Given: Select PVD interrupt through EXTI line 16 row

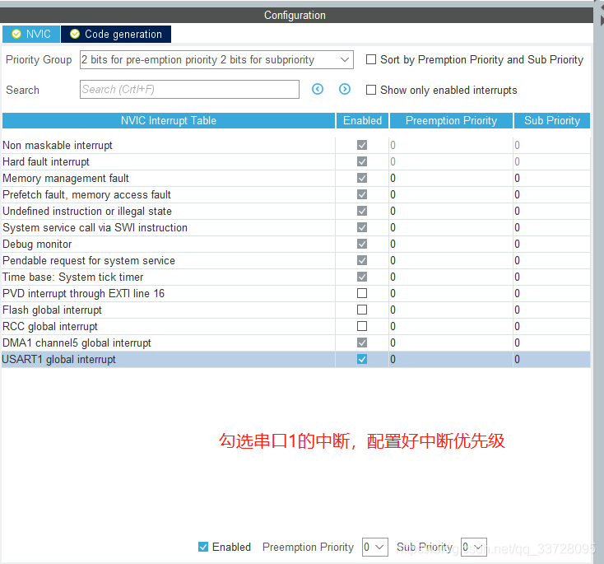Looking at the screenshot, I should click(x=296, y=293).
